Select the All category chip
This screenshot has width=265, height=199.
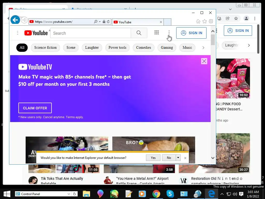point(22,48)
